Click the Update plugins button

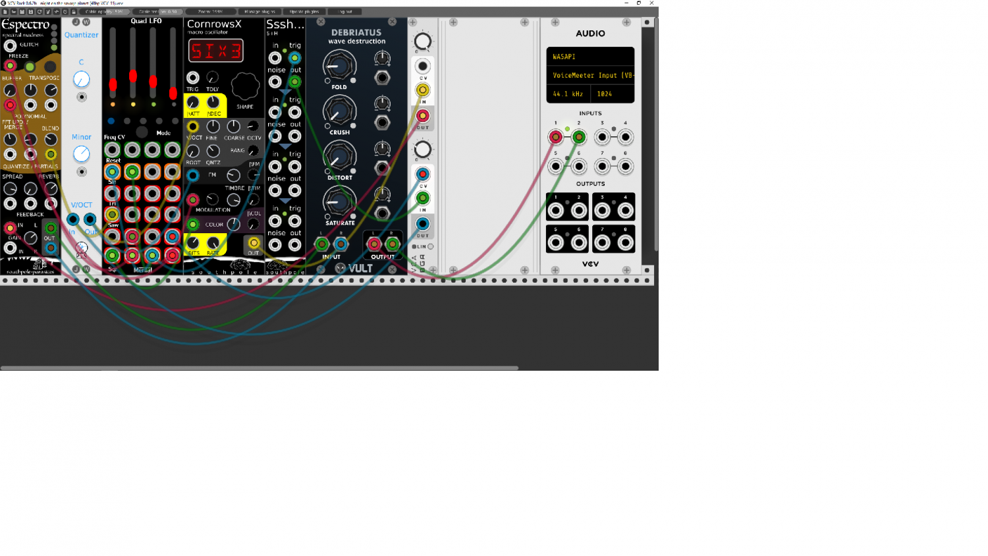pos(304,12)
